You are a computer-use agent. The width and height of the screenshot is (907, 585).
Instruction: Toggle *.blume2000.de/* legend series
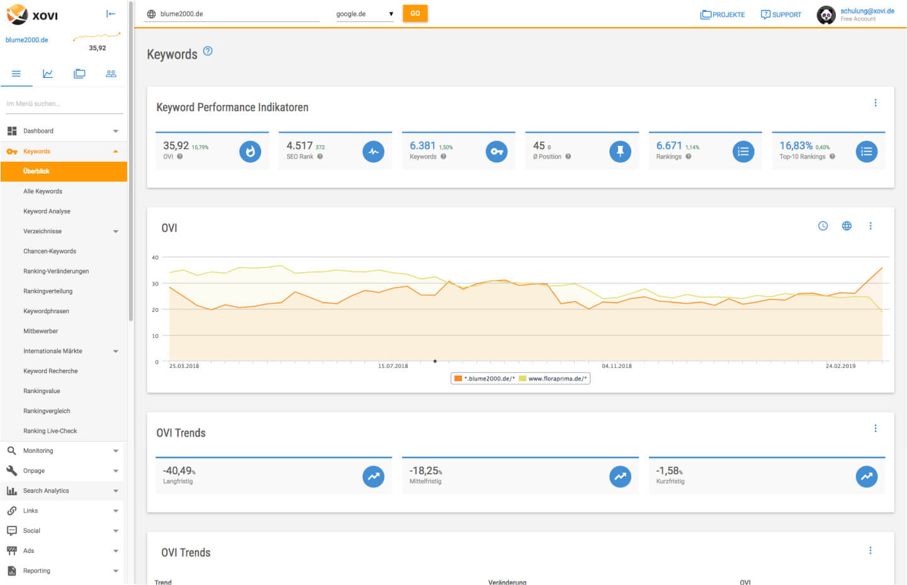click(485, 379)
